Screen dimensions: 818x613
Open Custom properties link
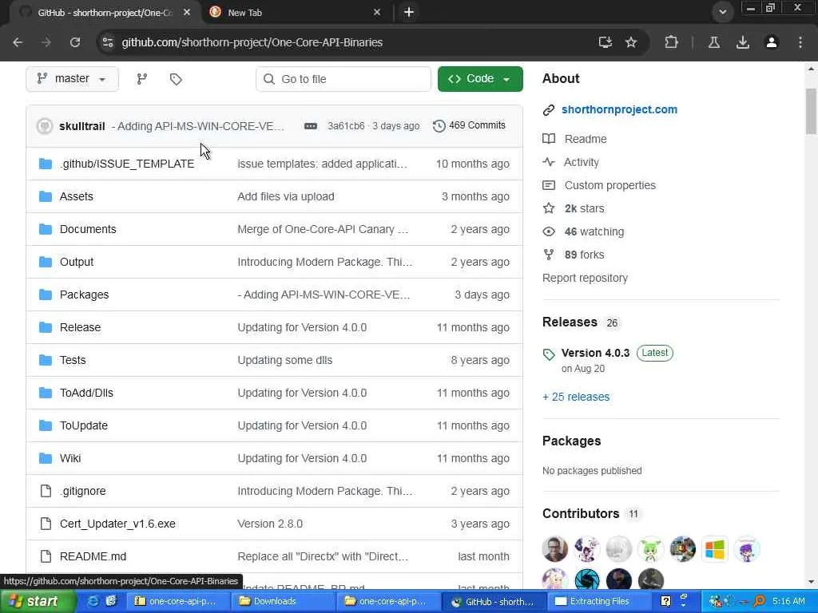pyautogui.click(x=610, y=185)
